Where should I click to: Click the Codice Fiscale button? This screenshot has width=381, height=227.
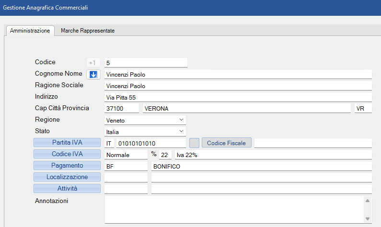coord(226,143)
